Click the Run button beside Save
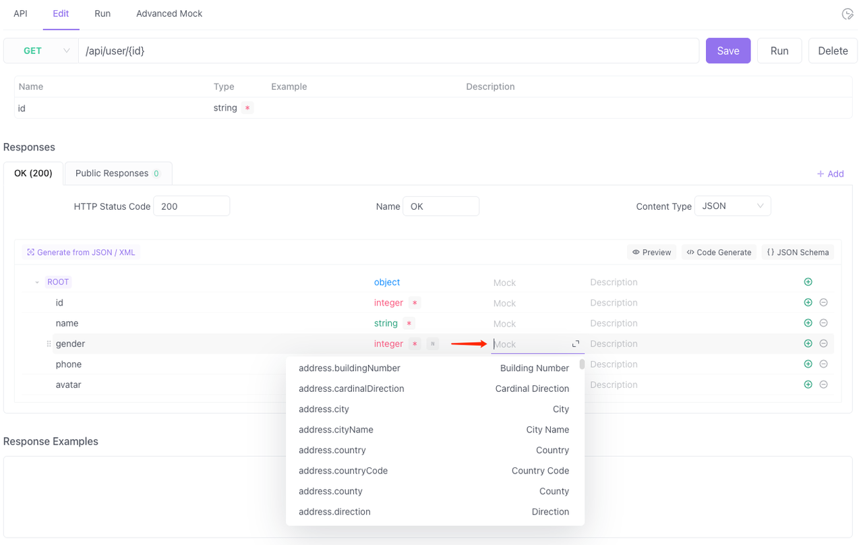 (x=779, y=51)
